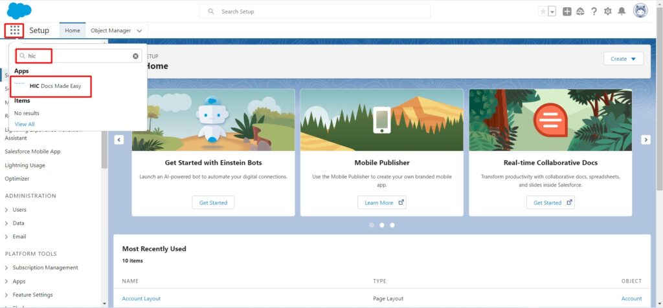Open the Create dropdown button
The image size is (663, 308).
(x=624, y=59)
